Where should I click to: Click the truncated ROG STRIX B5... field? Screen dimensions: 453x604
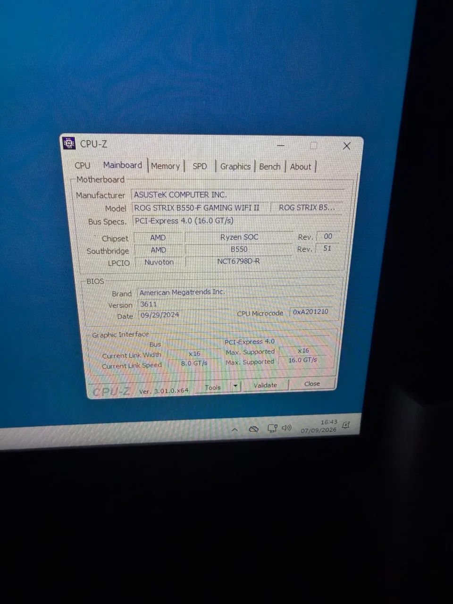click(x=307, y=207)
